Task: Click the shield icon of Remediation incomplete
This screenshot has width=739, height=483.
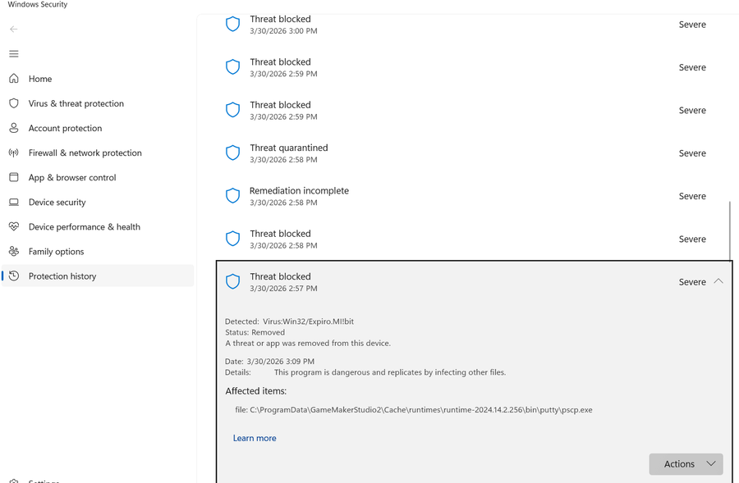Action: click(x=232, y=195)
